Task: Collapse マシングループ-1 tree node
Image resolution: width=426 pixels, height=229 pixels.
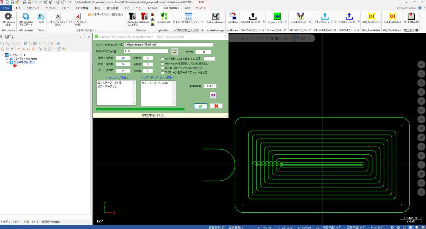Action: point(3,55)
